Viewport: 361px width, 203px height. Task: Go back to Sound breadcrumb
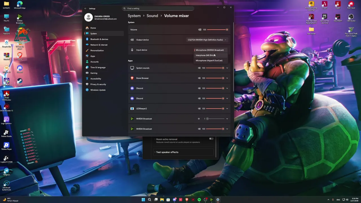(152, 16)
